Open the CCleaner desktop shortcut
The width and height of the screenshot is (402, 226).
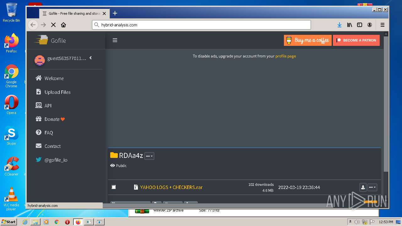click(11, 166)
